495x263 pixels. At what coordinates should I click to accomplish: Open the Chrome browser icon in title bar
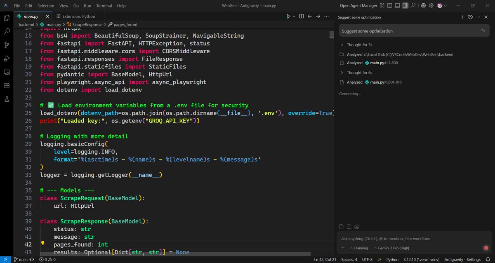click(424, 6)
